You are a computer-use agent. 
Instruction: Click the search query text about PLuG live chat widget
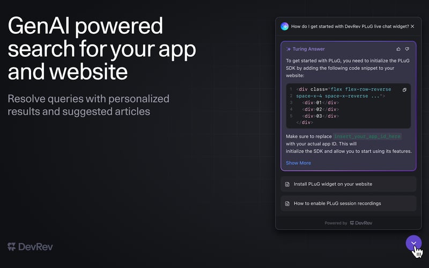pyautogui.click(x=350, y=26)
